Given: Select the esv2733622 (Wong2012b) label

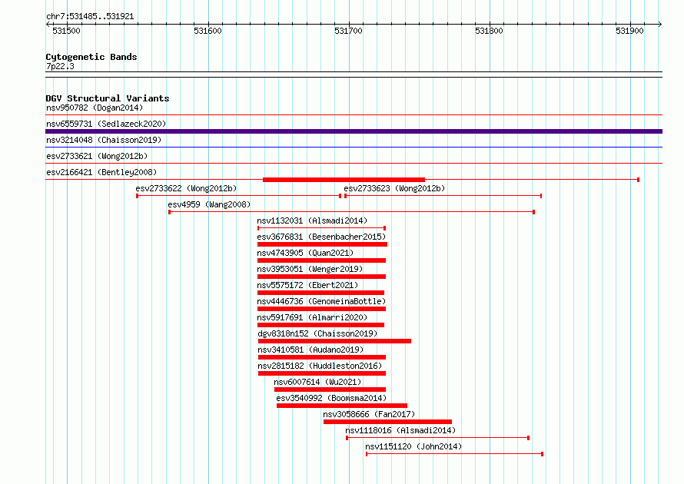Looking at the screenshot, I should [186, 188].
